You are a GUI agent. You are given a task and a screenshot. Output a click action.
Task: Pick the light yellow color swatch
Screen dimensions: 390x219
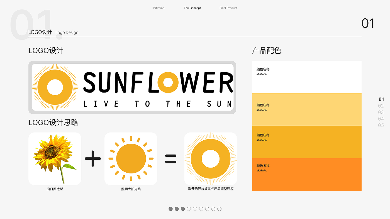pos(307,109)
